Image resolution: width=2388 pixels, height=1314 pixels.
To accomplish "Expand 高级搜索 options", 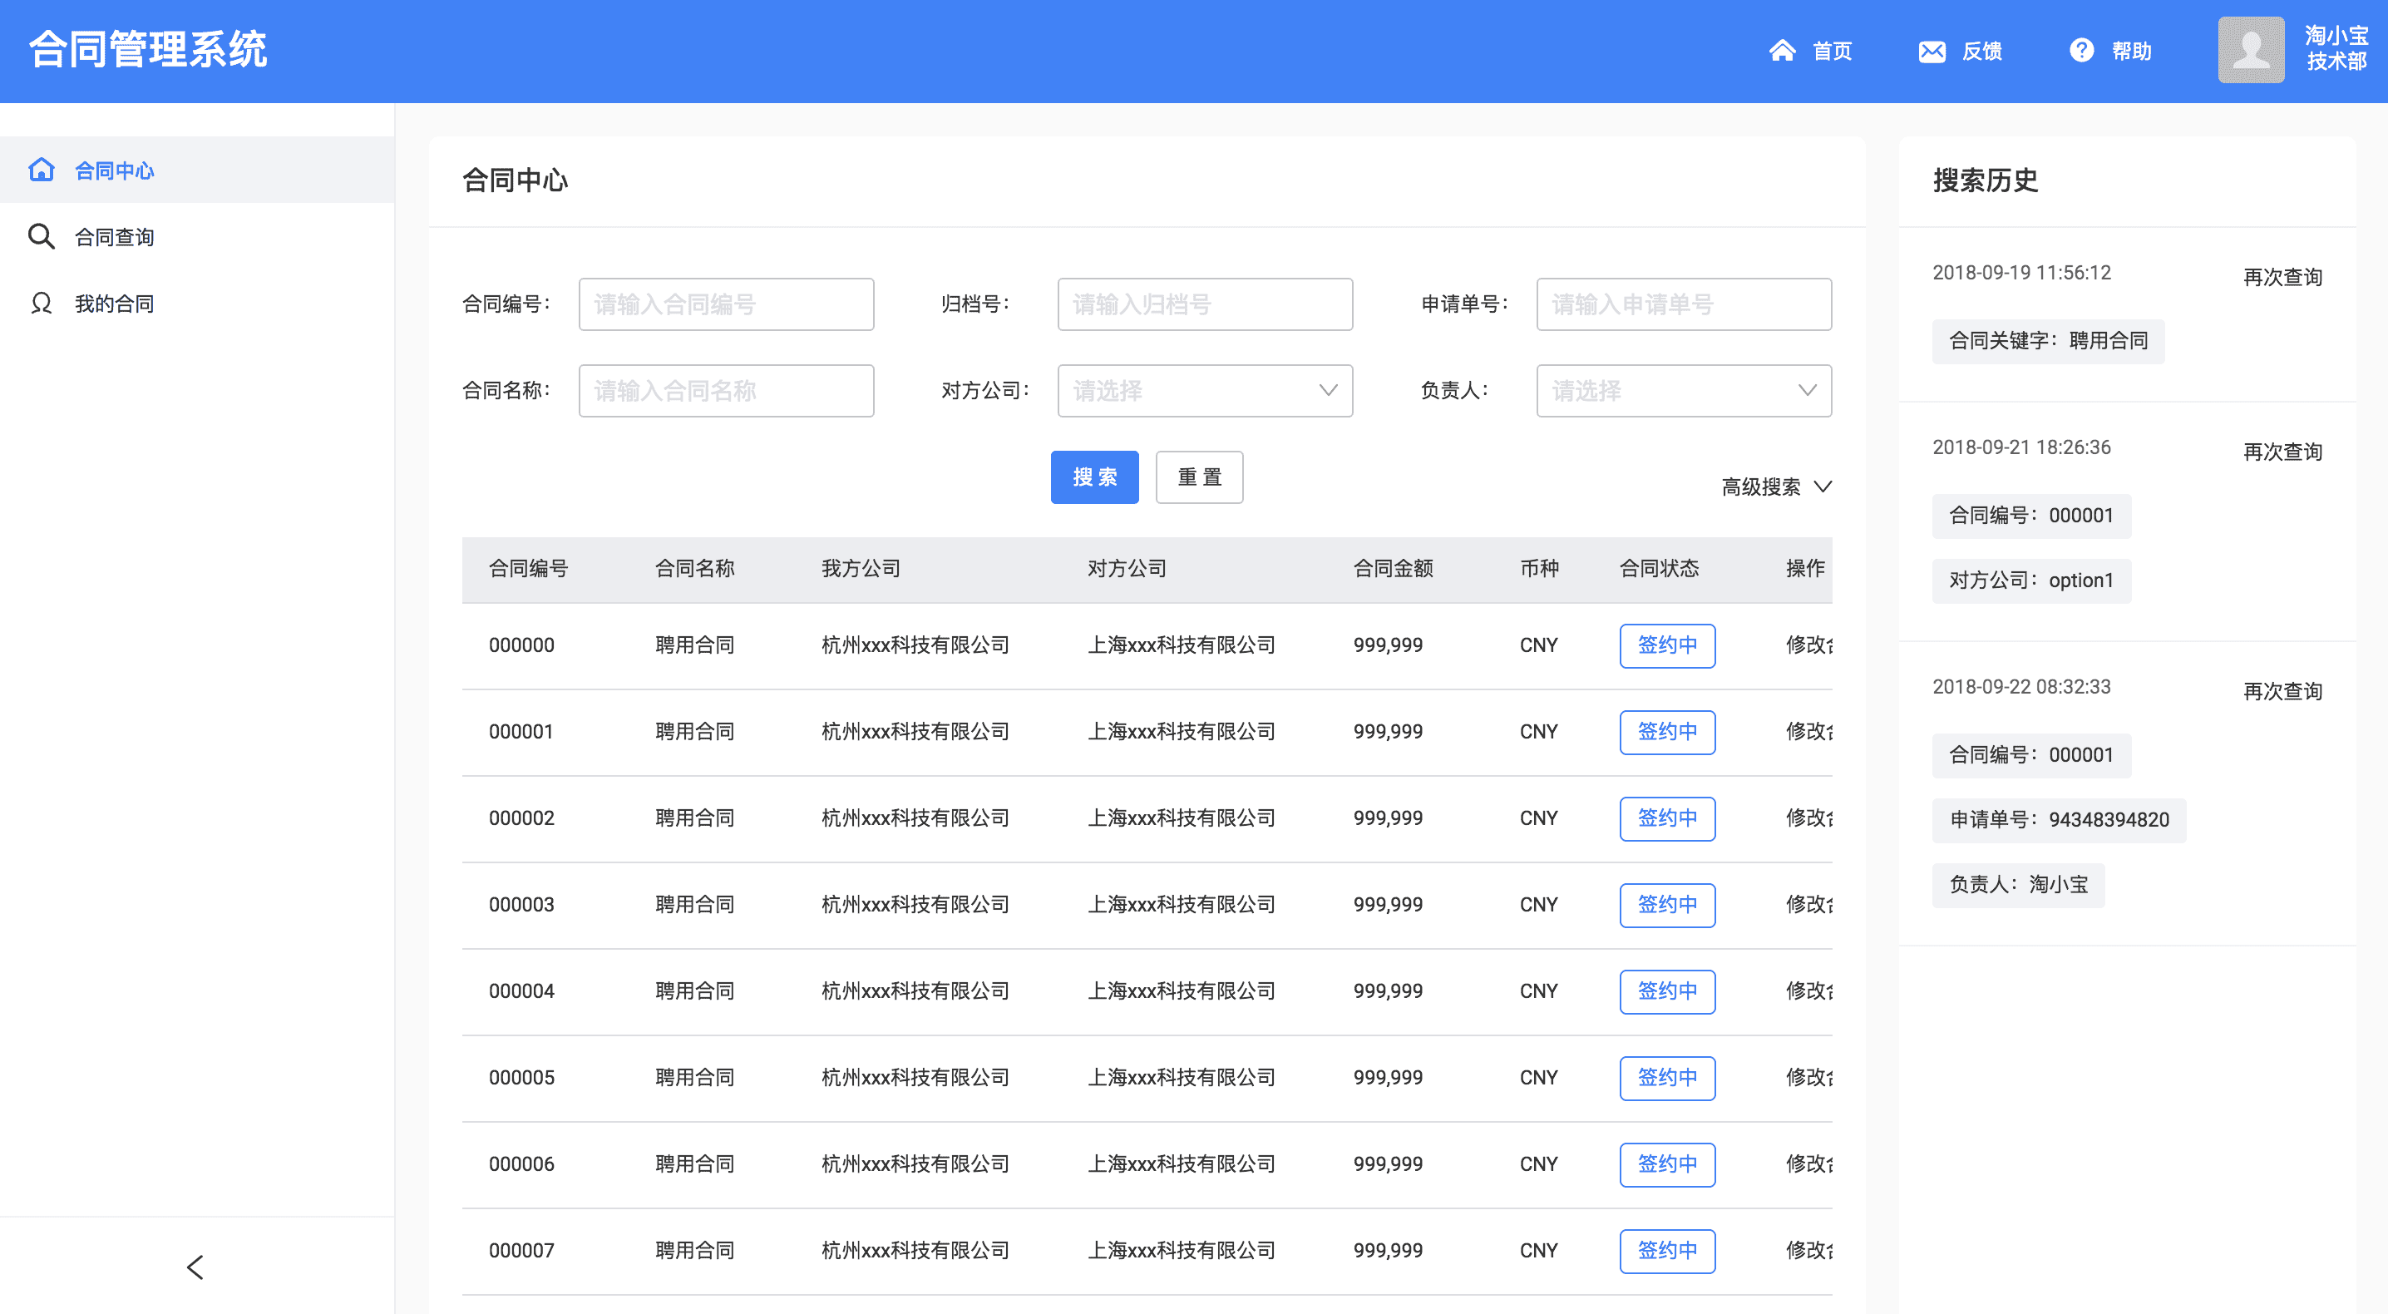I will (1776, 487).
